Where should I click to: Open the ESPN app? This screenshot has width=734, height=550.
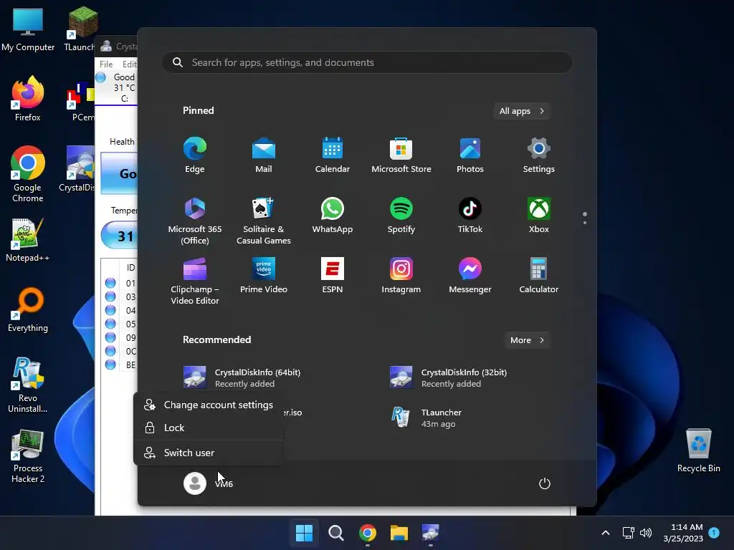click(333, 276)
